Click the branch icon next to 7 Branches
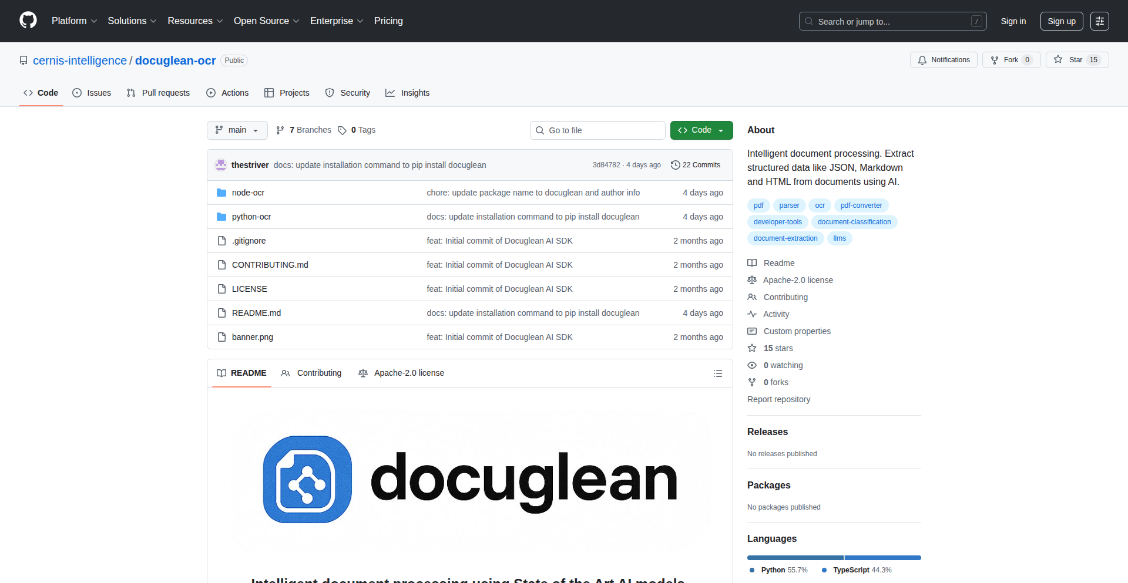 click(280, 130)
